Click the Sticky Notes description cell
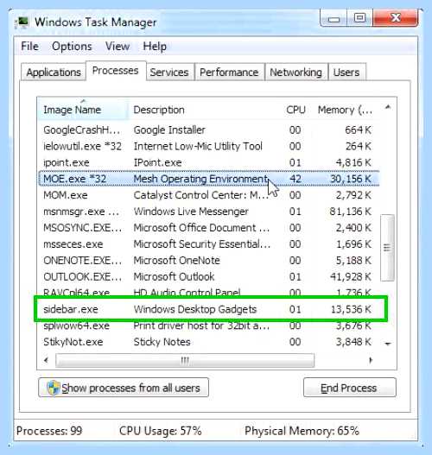The image size is (432, 455). (162, 342)
